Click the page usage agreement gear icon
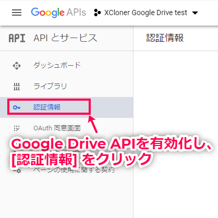 (17, 171)
